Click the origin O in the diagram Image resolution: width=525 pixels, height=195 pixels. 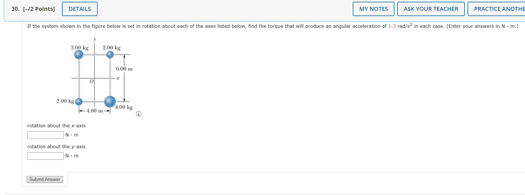[91, 82]
